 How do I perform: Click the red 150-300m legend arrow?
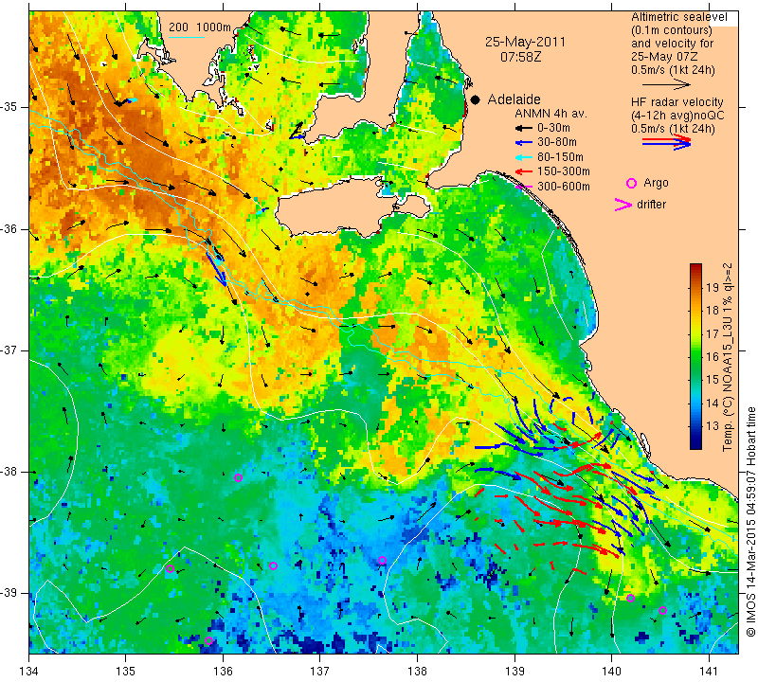(x=523, y=171)
